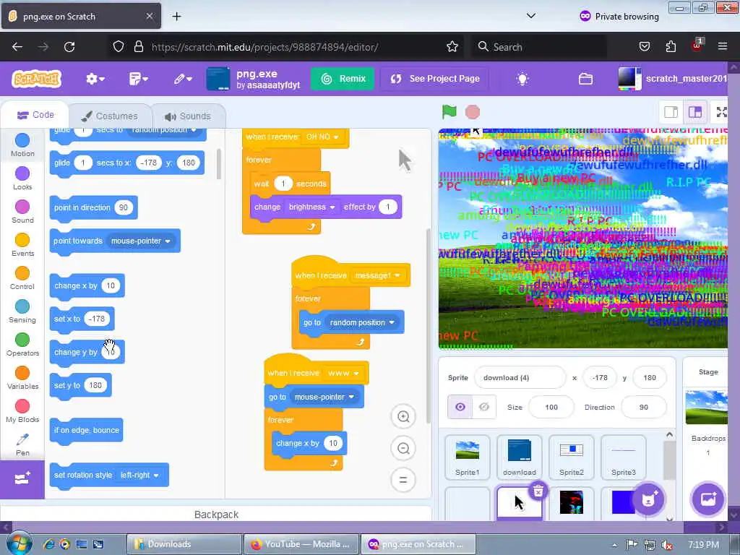Click the sprite name field download (4)

tap(520, 377)
